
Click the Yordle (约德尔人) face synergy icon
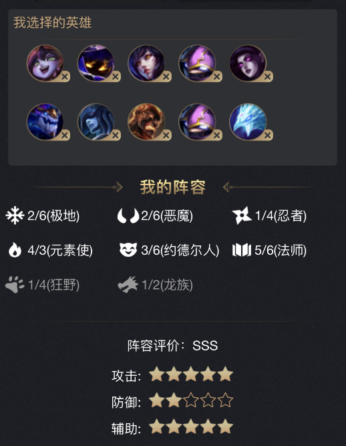coord(128,249)
